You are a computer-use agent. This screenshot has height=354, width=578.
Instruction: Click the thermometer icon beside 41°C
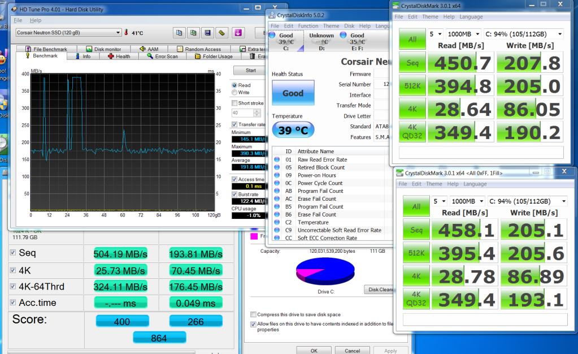click(126, 32)
